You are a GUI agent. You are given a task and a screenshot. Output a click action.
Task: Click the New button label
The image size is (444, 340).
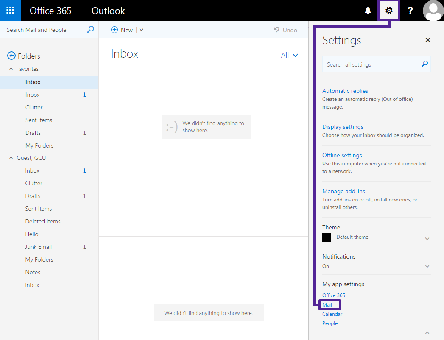pyautogui.click(x=126, y=30)
